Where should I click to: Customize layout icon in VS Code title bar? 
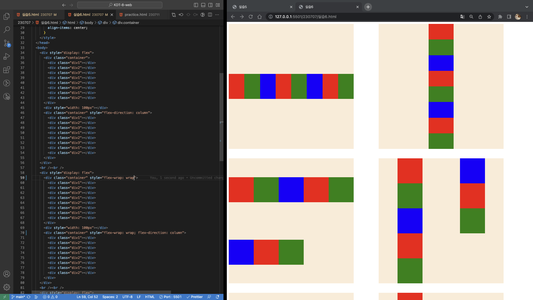(x=218, y=5)
